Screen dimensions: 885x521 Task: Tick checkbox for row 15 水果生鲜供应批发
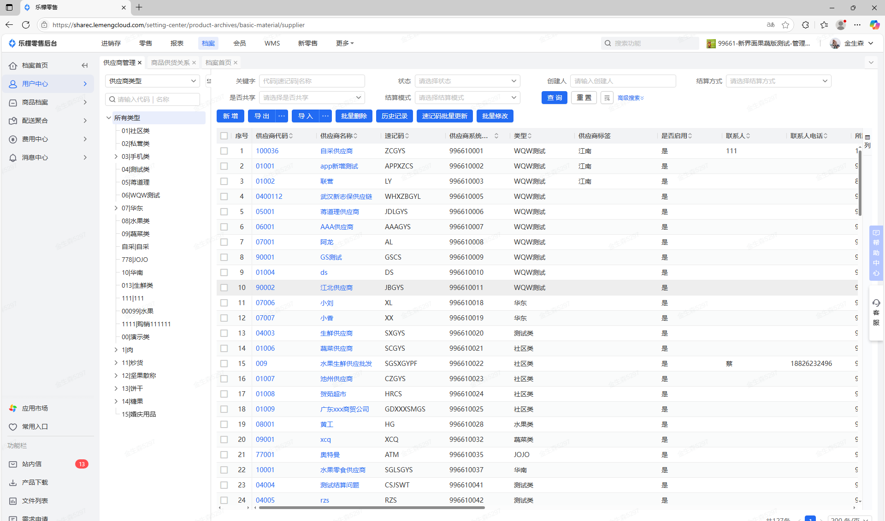point(224,364)
